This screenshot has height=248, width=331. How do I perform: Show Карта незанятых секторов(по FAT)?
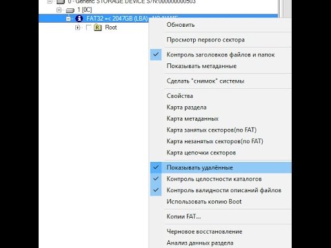coord(221,141)
